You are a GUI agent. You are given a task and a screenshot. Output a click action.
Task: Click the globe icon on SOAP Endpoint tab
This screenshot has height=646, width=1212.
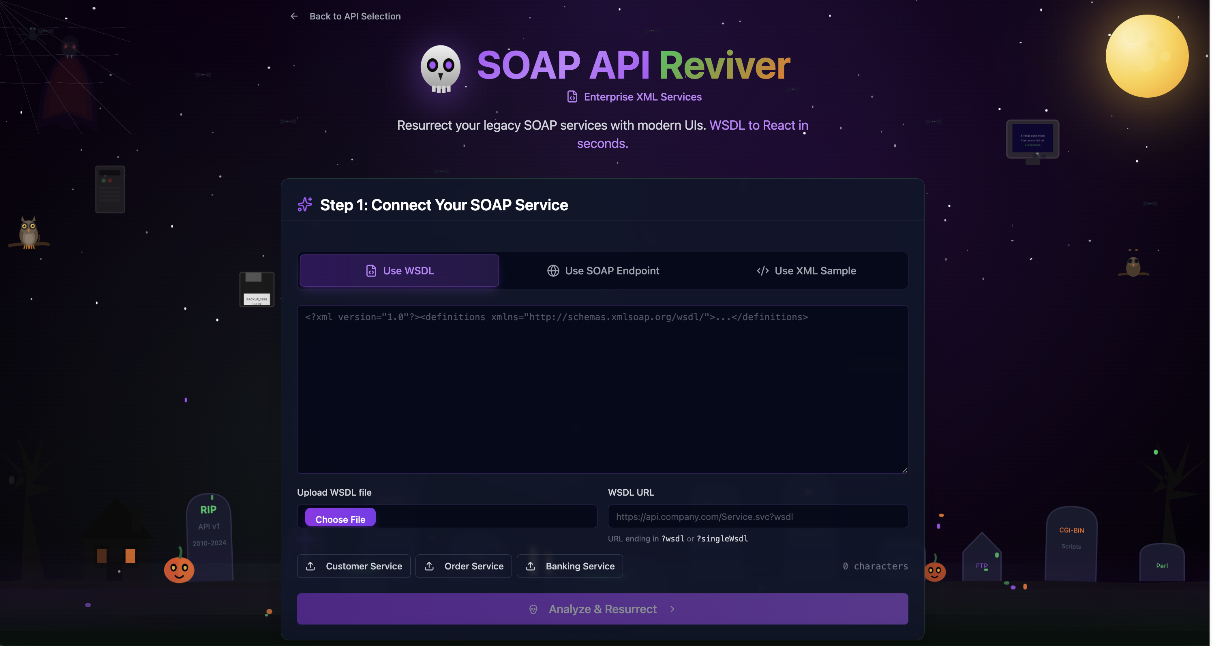click(553, 271)
